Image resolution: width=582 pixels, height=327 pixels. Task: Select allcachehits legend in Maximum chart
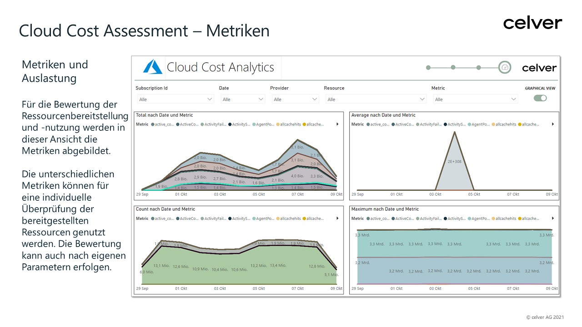(x=504, y=219)
